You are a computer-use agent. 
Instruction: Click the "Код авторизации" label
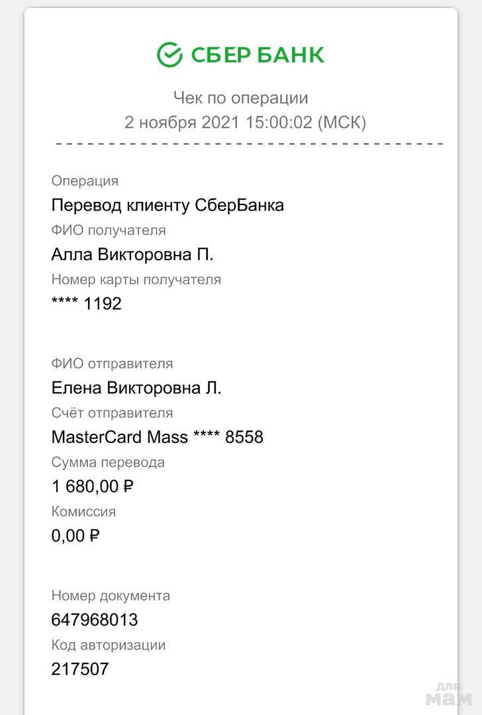[x=109, y=645]
